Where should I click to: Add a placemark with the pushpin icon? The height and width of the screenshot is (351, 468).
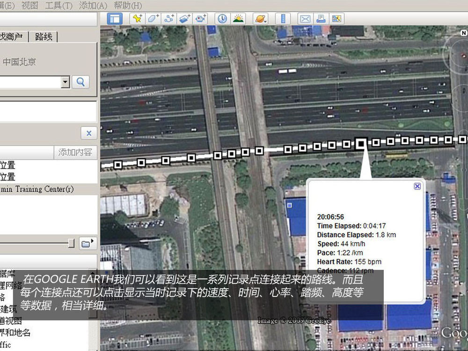click(x=137, y=19)
